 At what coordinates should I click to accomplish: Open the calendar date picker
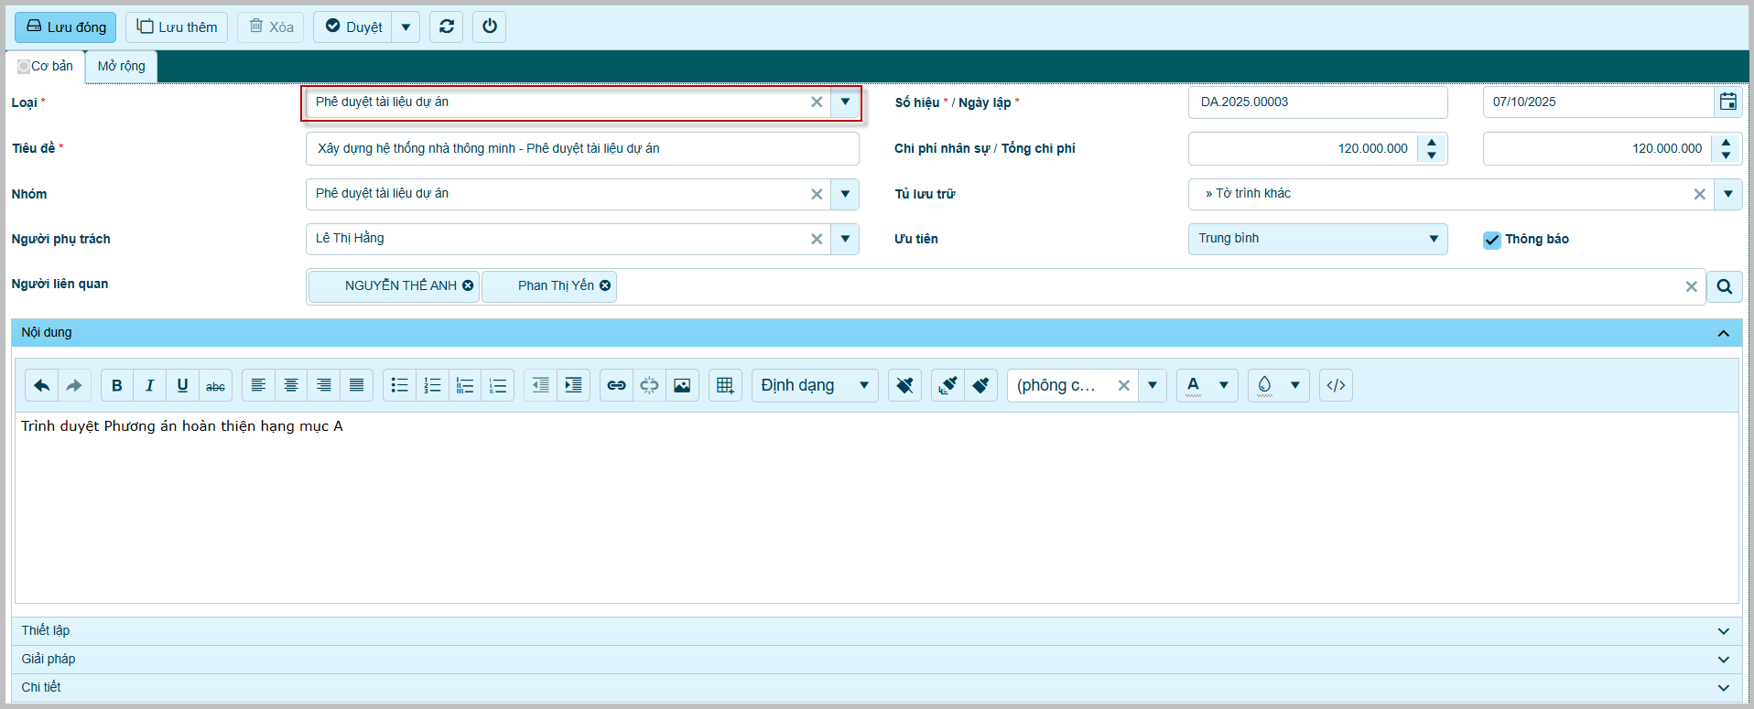(x=1727, y=102)
